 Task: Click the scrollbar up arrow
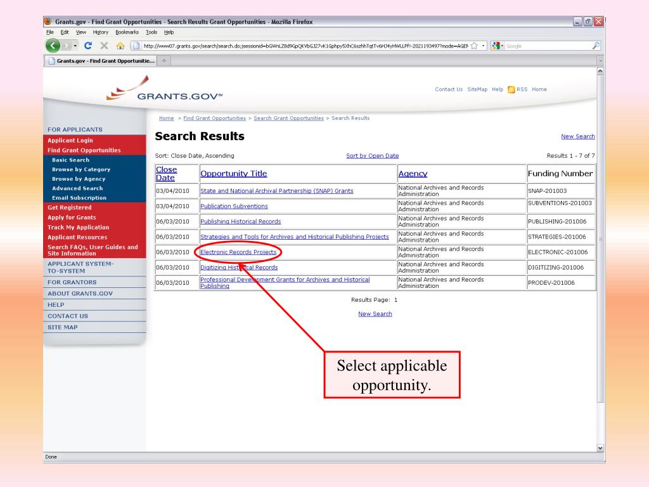pos(600,71)
